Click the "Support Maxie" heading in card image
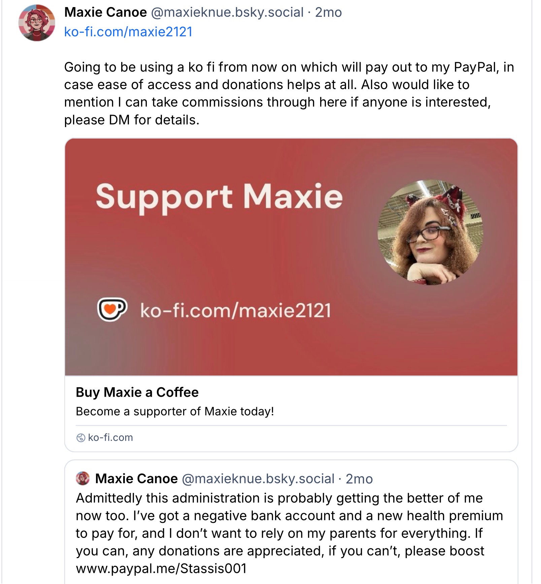 pos(219,196)
